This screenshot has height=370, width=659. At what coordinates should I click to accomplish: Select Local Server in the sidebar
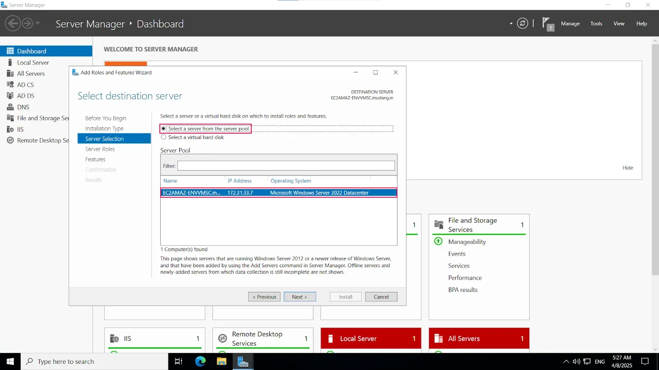pyautogui.click(x=32, y=62)
